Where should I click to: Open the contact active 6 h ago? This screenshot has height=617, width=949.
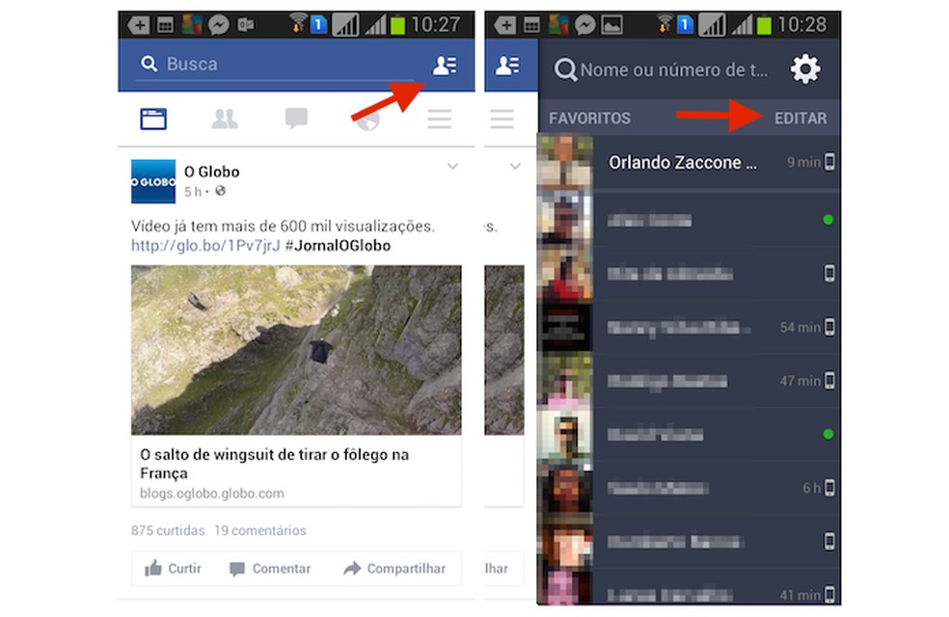coord(689,488)
